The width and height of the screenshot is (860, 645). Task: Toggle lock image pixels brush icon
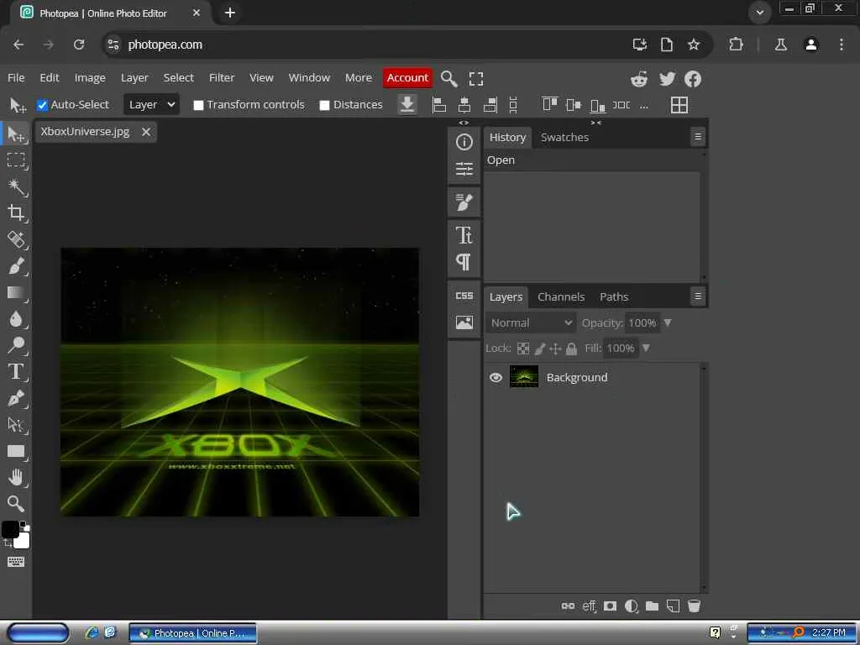(x=540, y=349)
